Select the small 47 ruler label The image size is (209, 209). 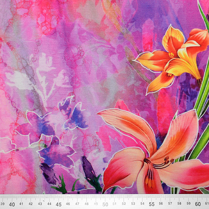[77, 204]
